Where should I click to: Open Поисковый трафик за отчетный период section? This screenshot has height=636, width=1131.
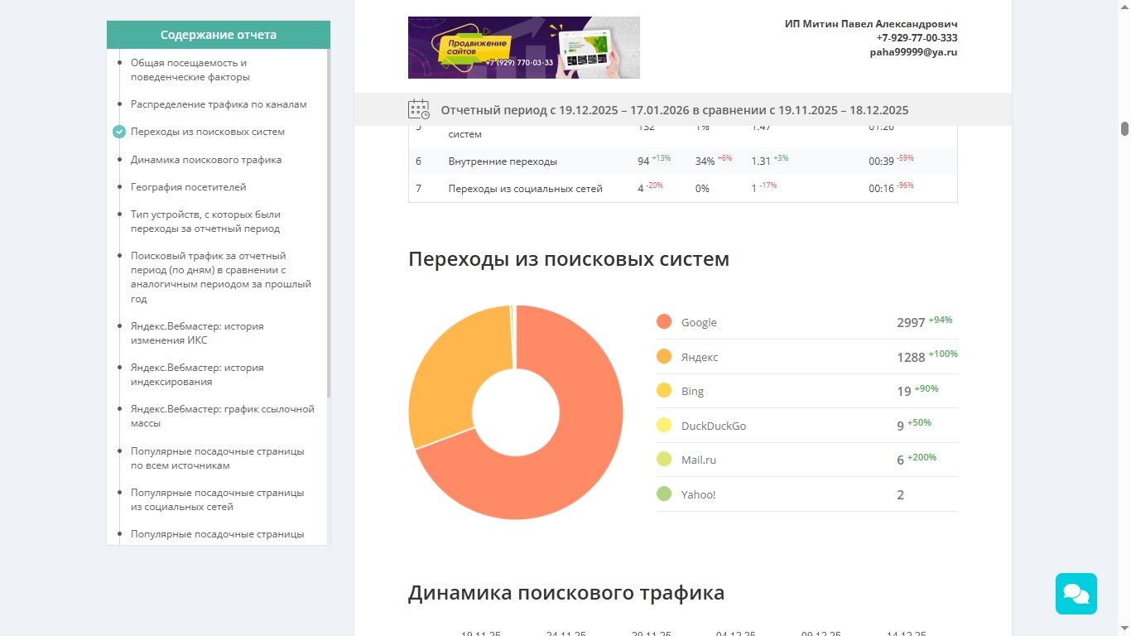[x=221, y=277]
